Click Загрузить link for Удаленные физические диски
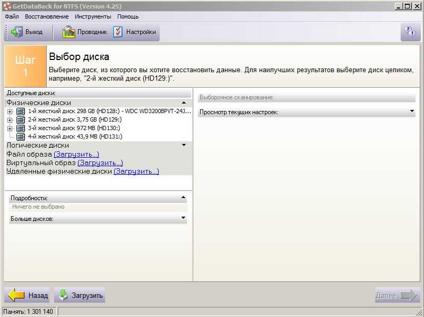The width and height of the screenshot is (424, 317). coord(136,172)
